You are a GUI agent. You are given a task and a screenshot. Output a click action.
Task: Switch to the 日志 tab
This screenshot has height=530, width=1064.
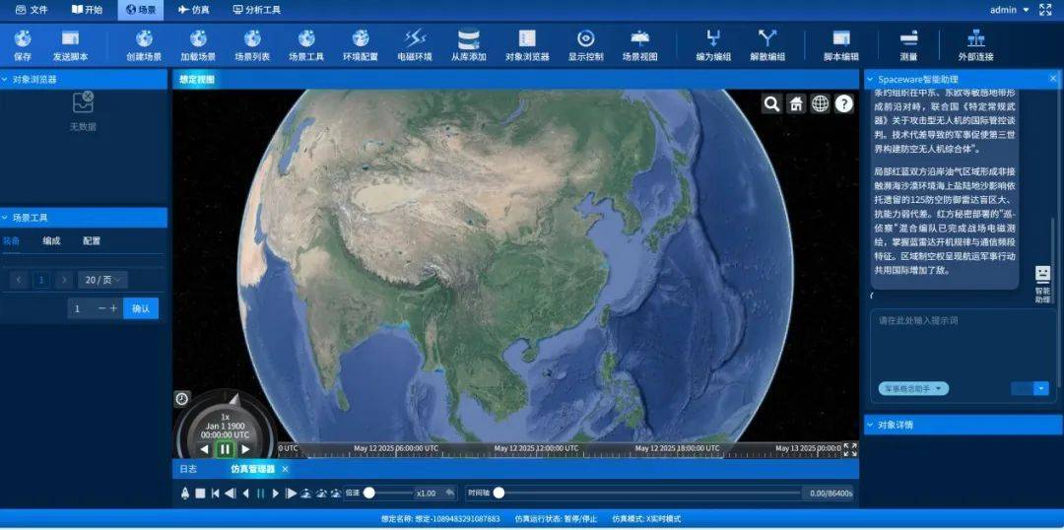click(x=187, y=469)
